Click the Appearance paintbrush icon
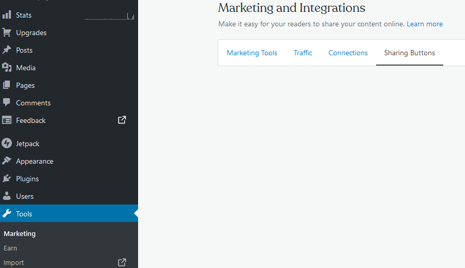This screenshot has height=268, width=465. click(7, 161)
